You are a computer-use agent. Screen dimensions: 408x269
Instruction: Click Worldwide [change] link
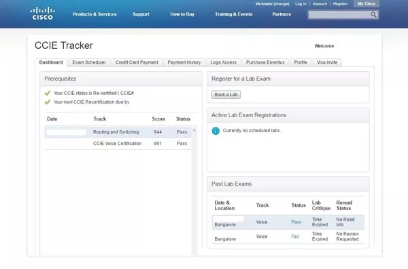tap(272, 4)
